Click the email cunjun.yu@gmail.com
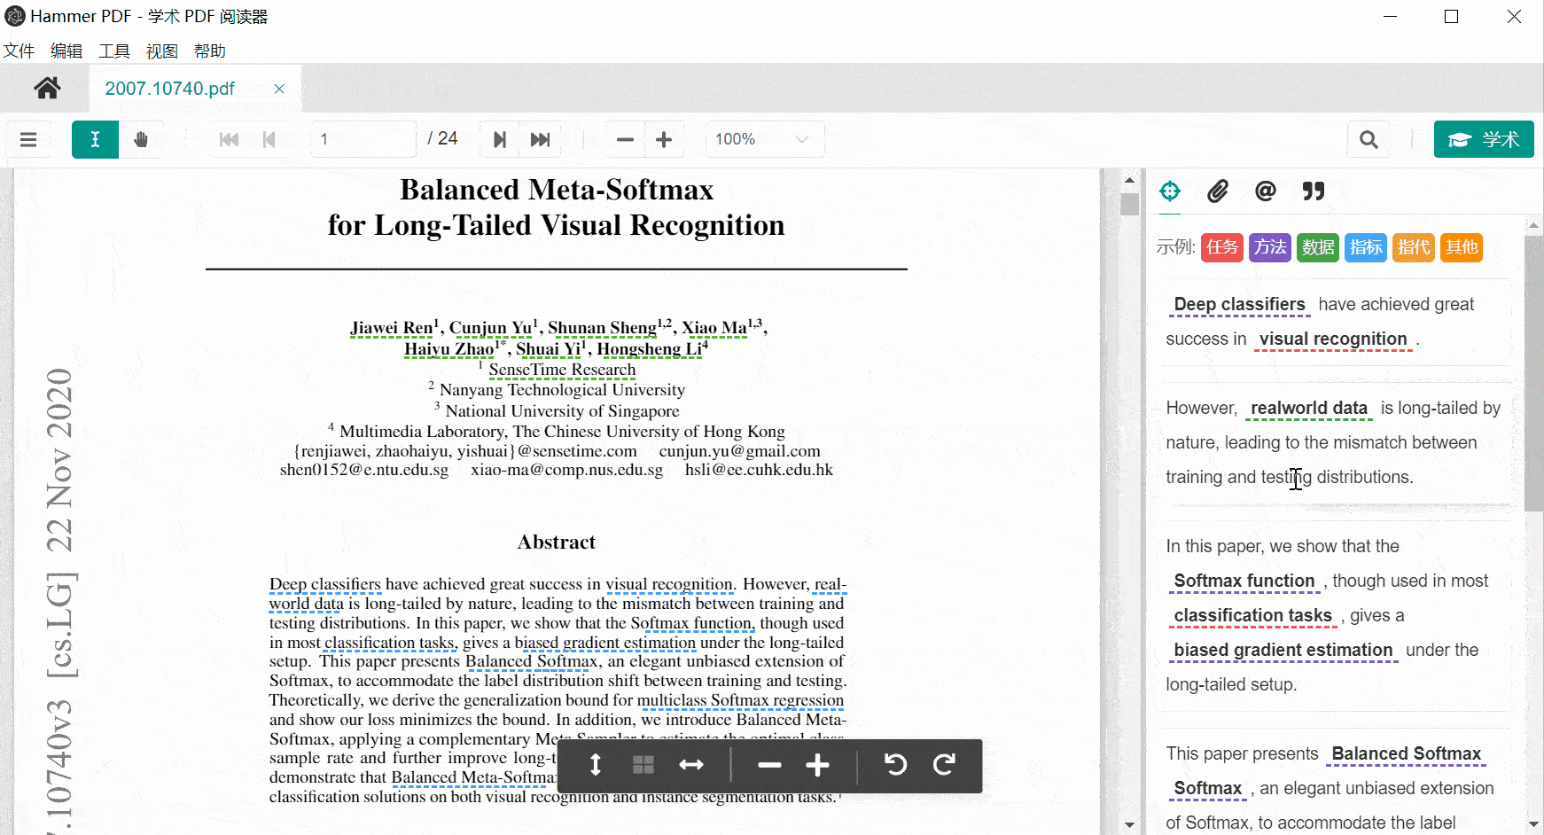The image size is (1544, 835). click(739, 451)
